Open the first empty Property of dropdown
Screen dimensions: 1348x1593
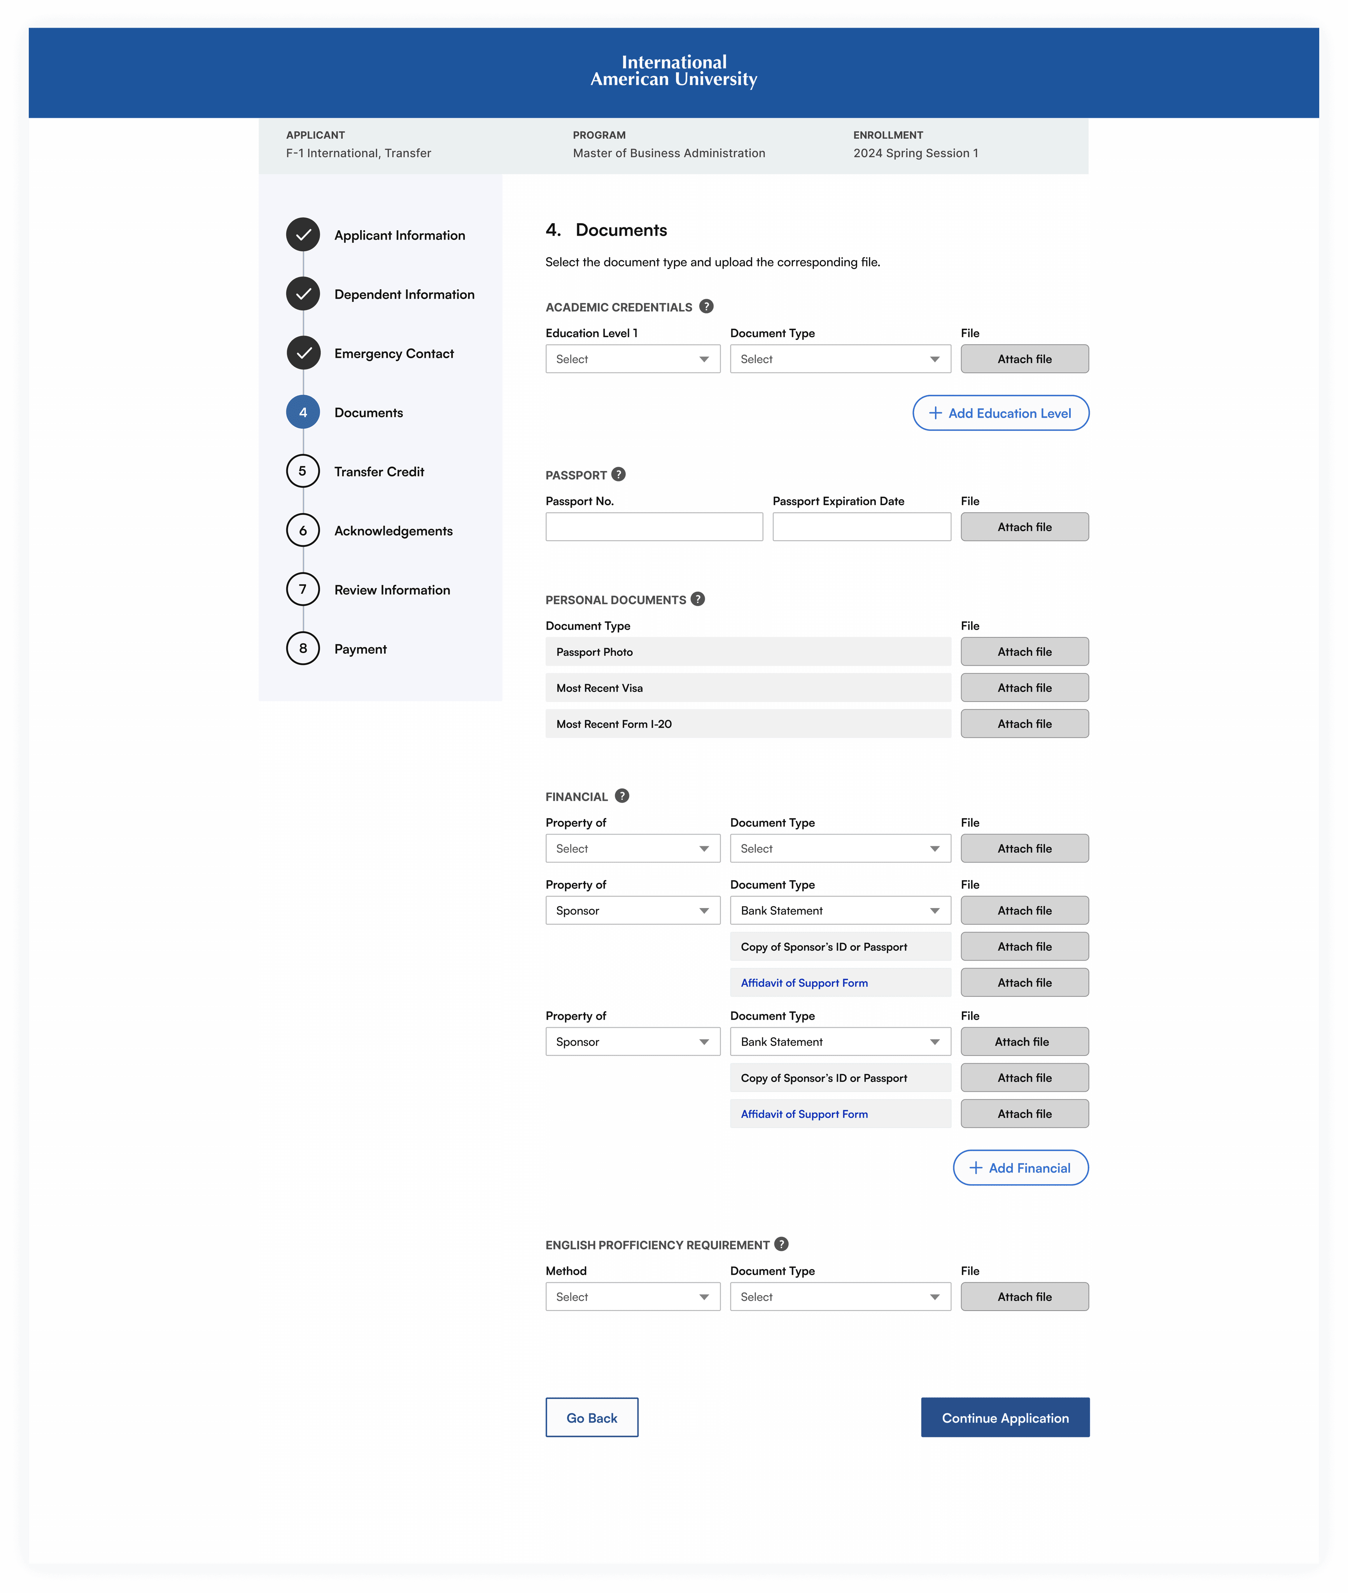click(x=633, y=848)
